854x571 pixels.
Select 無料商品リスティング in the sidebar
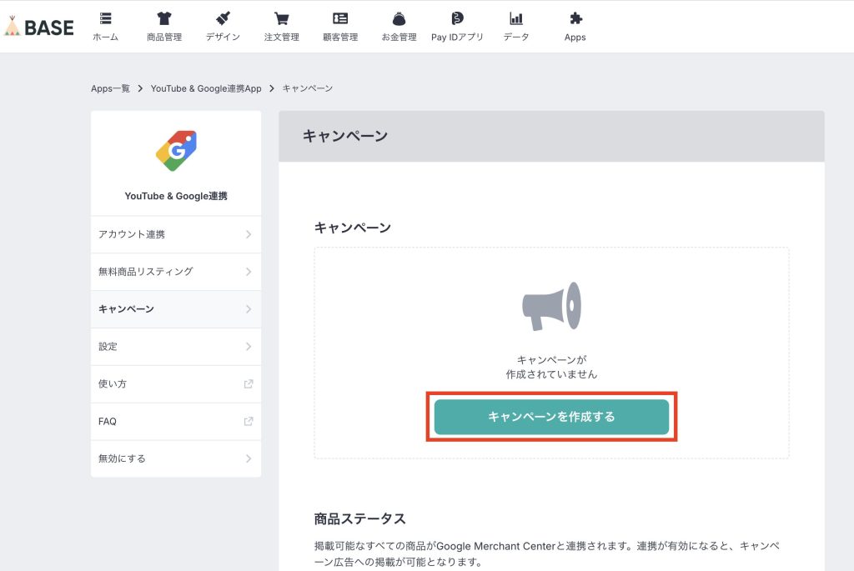click(176, 272)
